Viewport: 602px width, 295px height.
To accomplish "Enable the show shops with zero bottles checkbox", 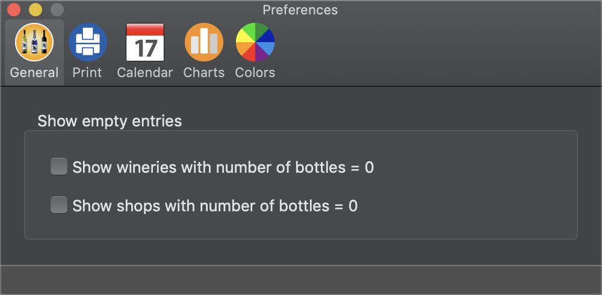I will (x=59, y=205).
